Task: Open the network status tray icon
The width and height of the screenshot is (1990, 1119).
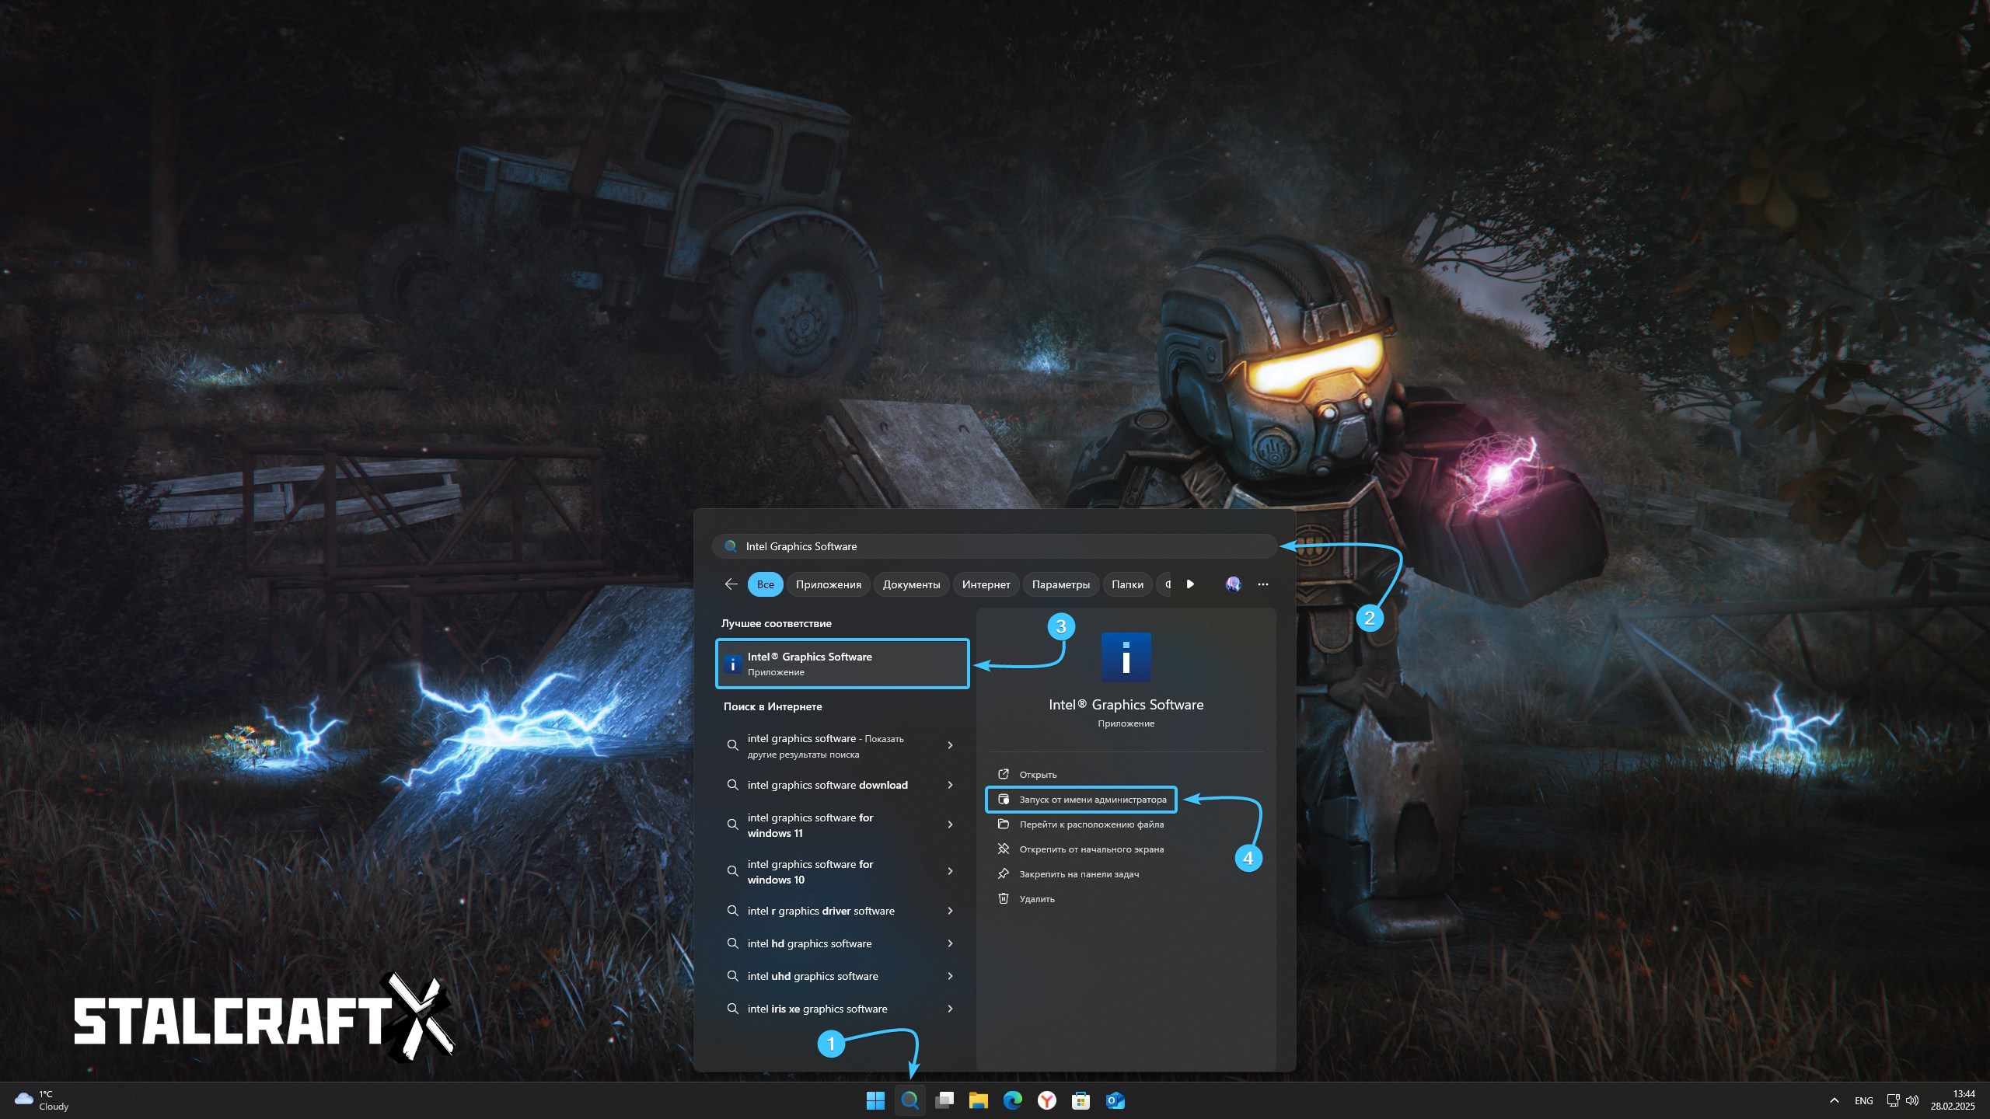Action: pyautogui.click(x=1893, y=1100)
